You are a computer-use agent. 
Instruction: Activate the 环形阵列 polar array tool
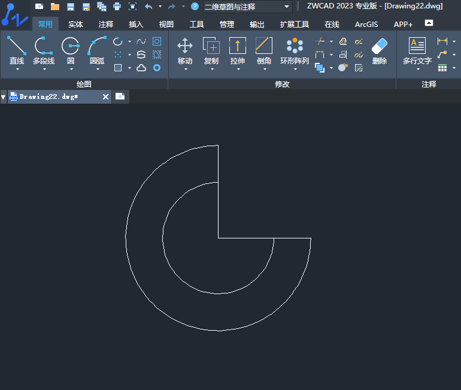tap(295, 50)
